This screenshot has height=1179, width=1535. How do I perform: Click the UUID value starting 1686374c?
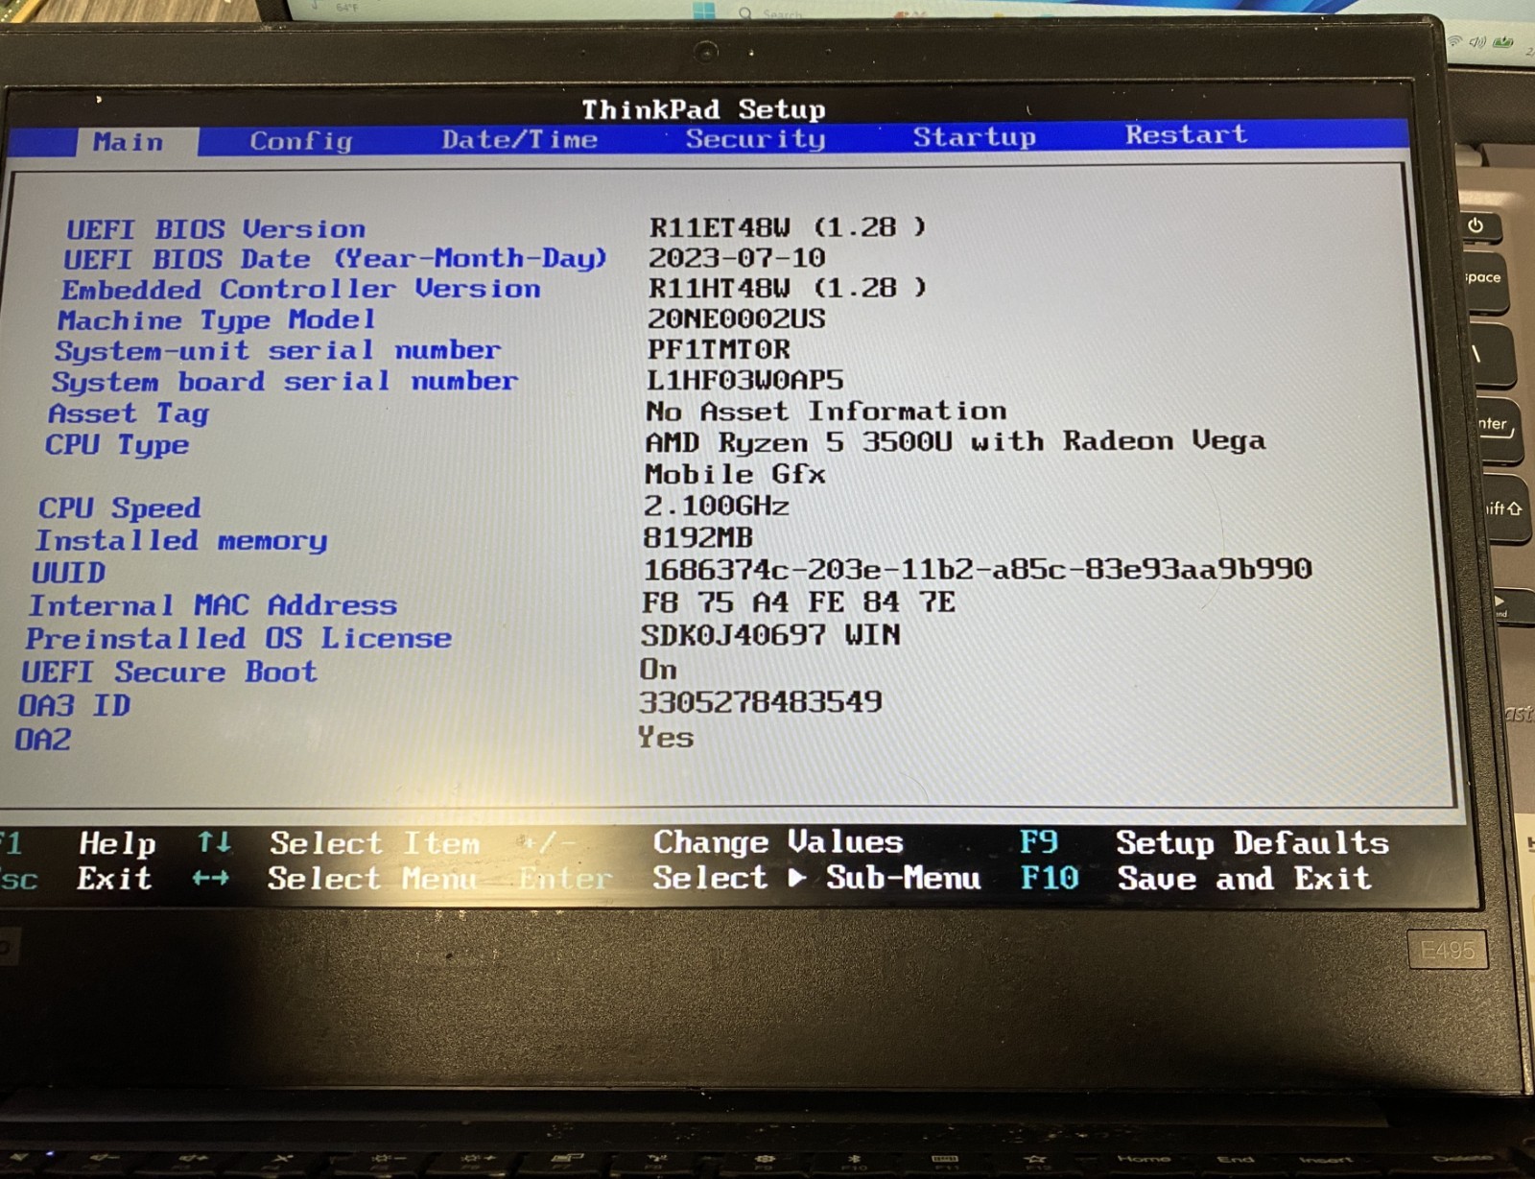[978, 569]
